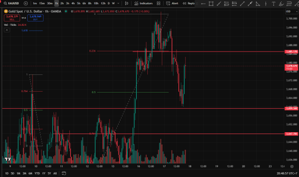Click the 0.236 Fibonacci level label
This screenshot has width=299, height=177.
pyautogui.click(x=92, y=51)
